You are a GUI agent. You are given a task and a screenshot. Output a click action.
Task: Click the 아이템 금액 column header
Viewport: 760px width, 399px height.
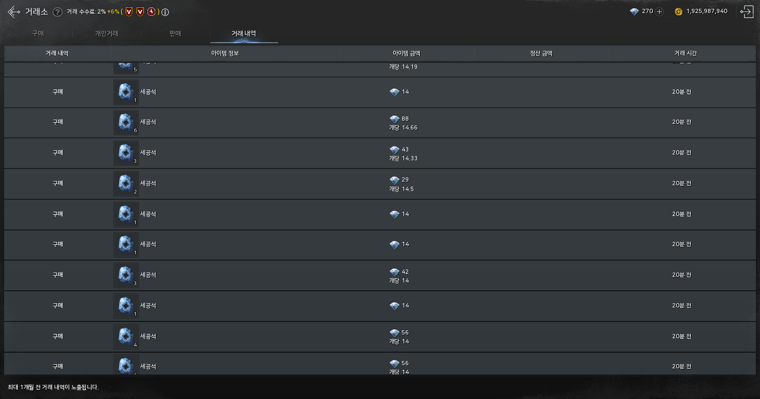coord(406,53)
